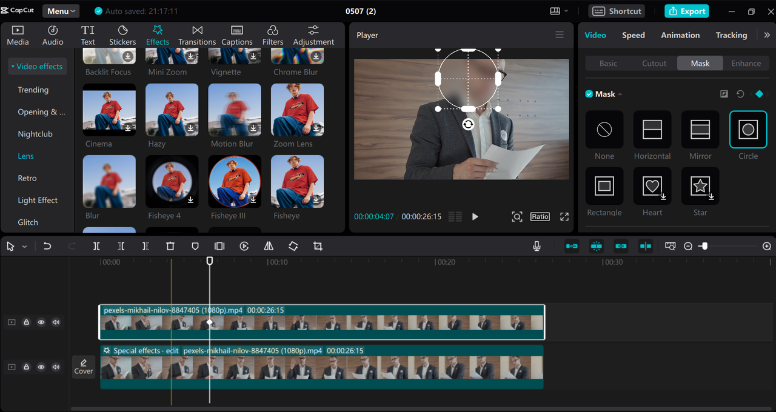Viewport: 776px width, 412px height.
Task: Play the video preview
Action: [x=475, y=216]
